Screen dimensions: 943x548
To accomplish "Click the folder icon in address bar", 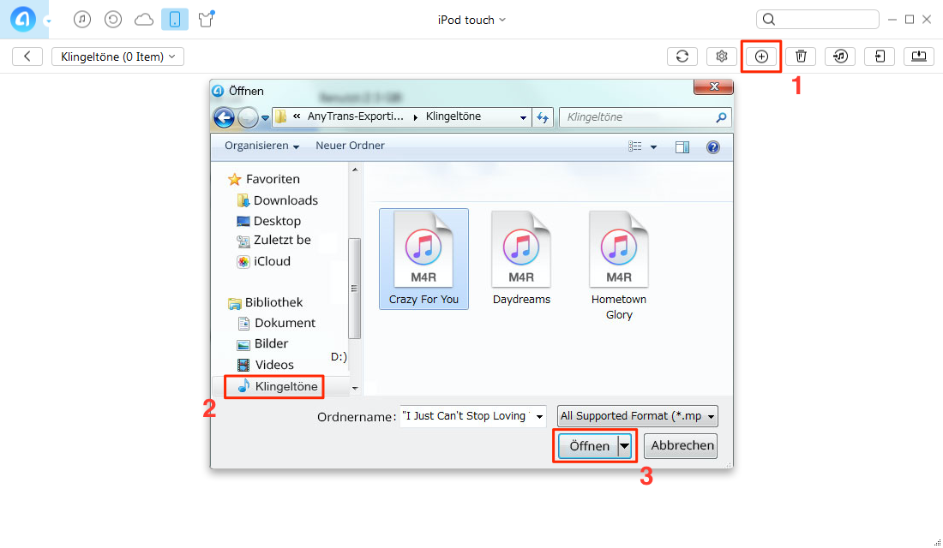I will coord(281,116).
